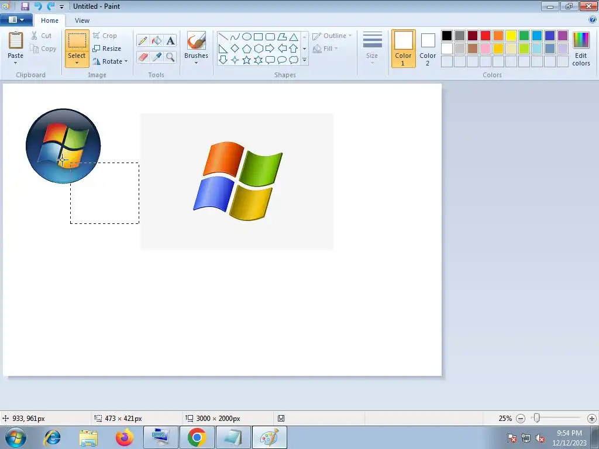
Task: Expand the Rotate dropdown
Action: coord(126,61)
